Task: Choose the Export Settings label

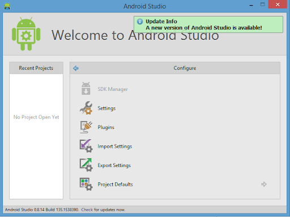Action: [114, 165]
